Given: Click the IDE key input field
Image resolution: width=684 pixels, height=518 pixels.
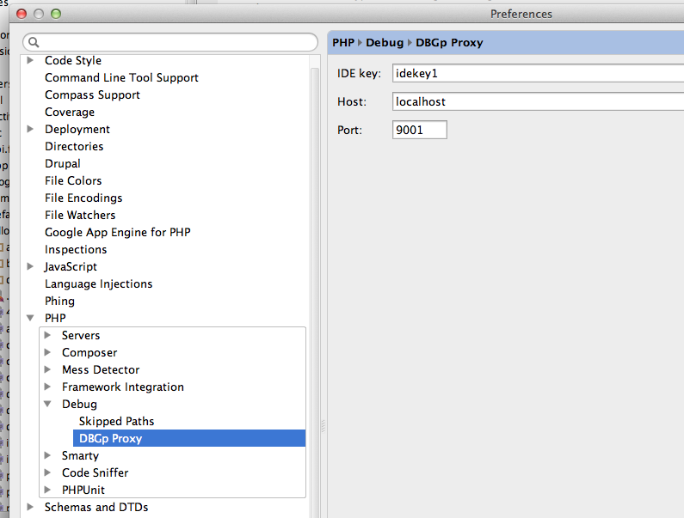Looking at the screenshot, I should pyautogui.click(x=538, y=73).
